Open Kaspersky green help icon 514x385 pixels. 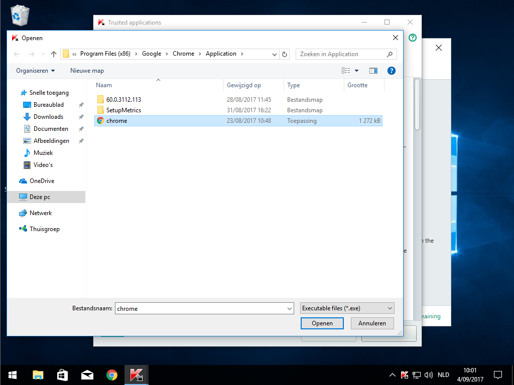413,38
